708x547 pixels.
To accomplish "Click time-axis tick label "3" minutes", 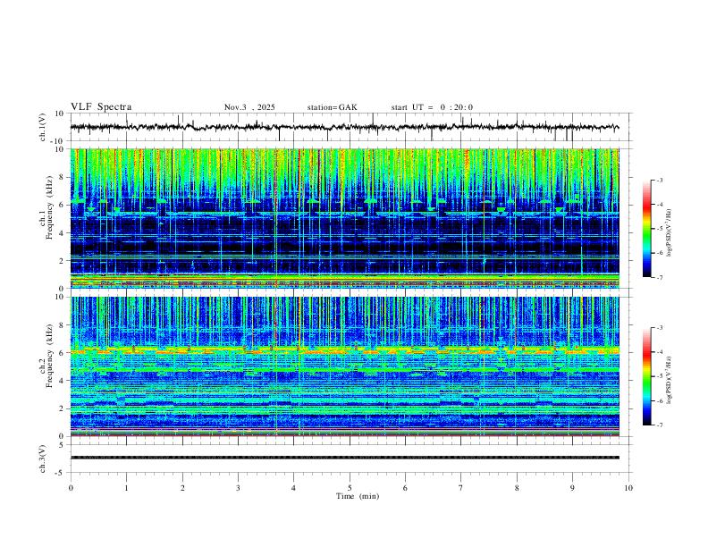I will [238, 488].
